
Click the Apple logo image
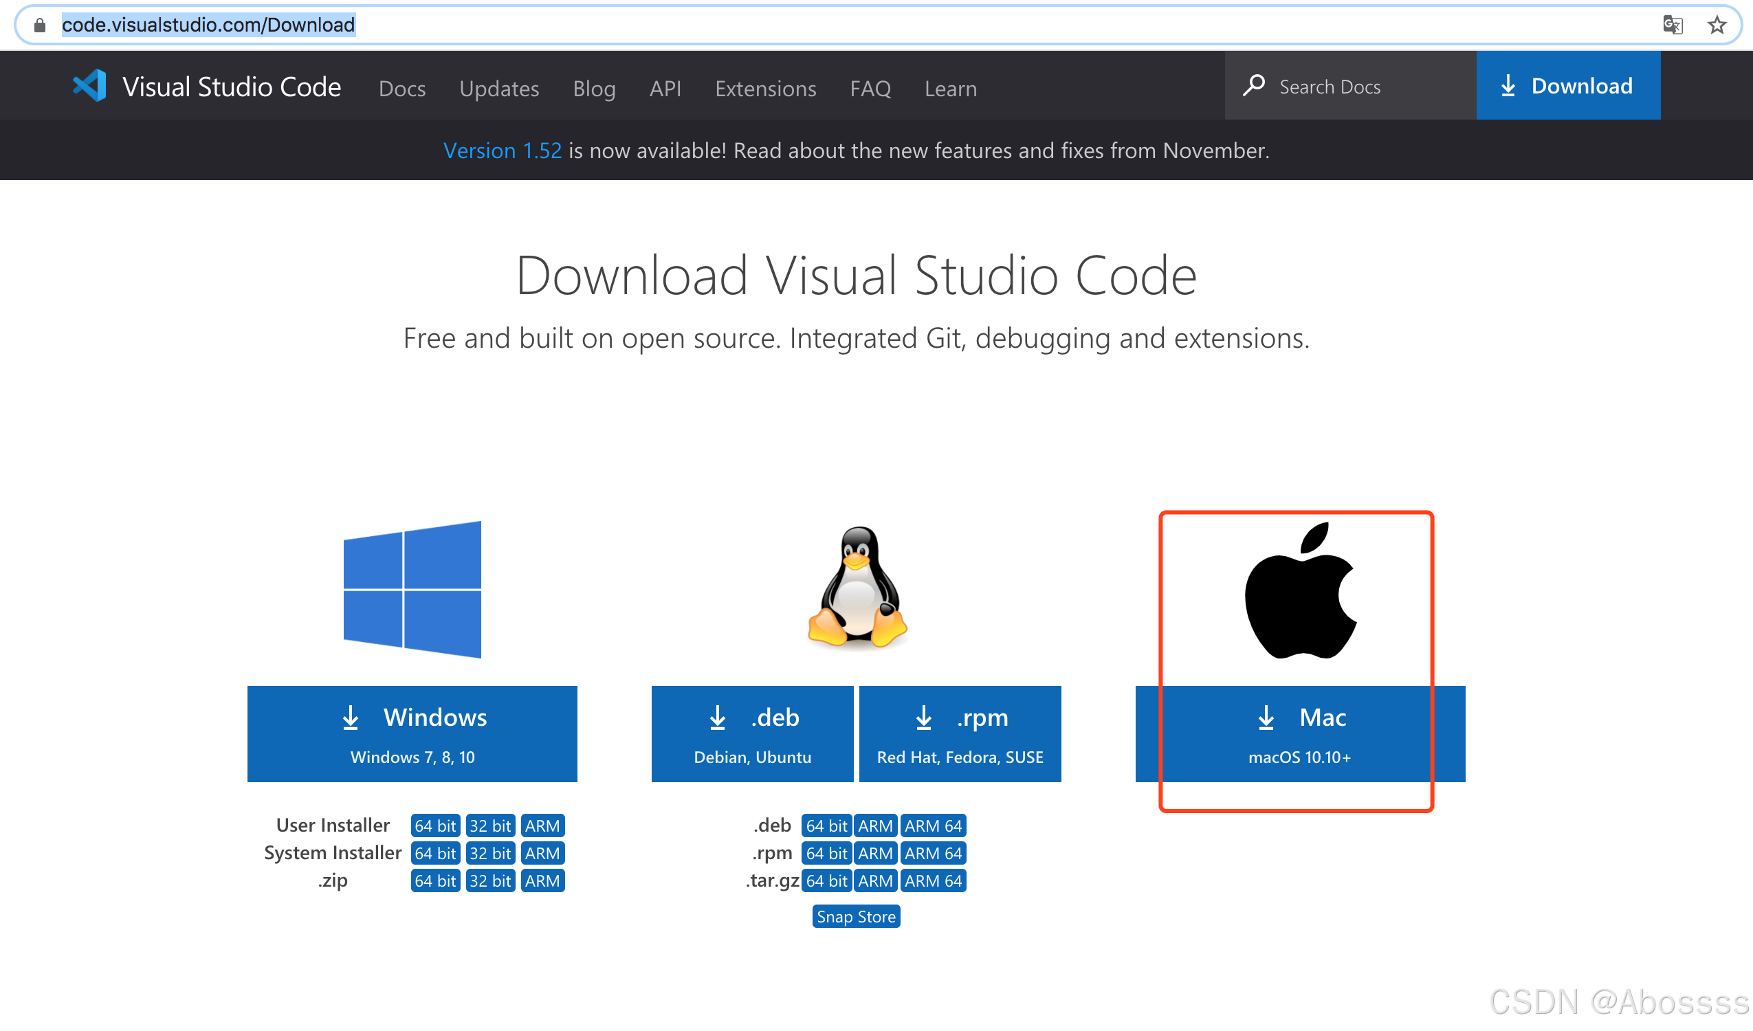pyautogui.click(x=1299, y=590)
